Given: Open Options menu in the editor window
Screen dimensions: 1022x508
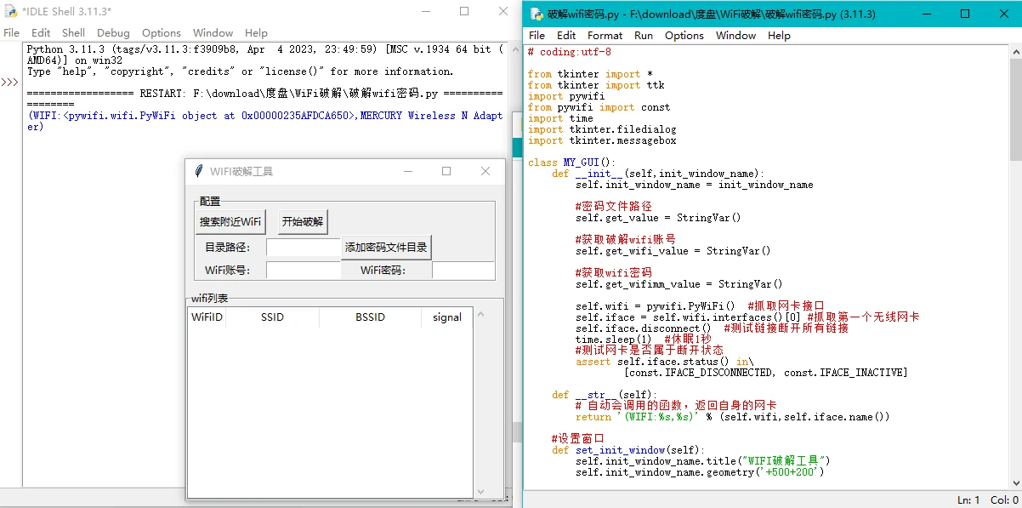Looking at the screenshot, I should (684, 36).
